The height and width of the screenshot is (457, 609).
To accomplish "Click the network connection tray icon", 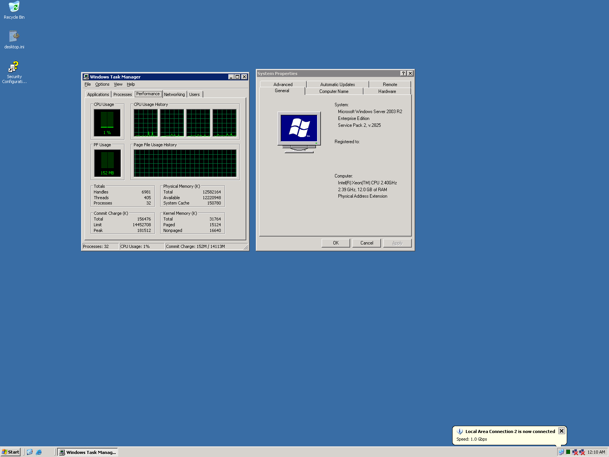I will tap(561, 452).
